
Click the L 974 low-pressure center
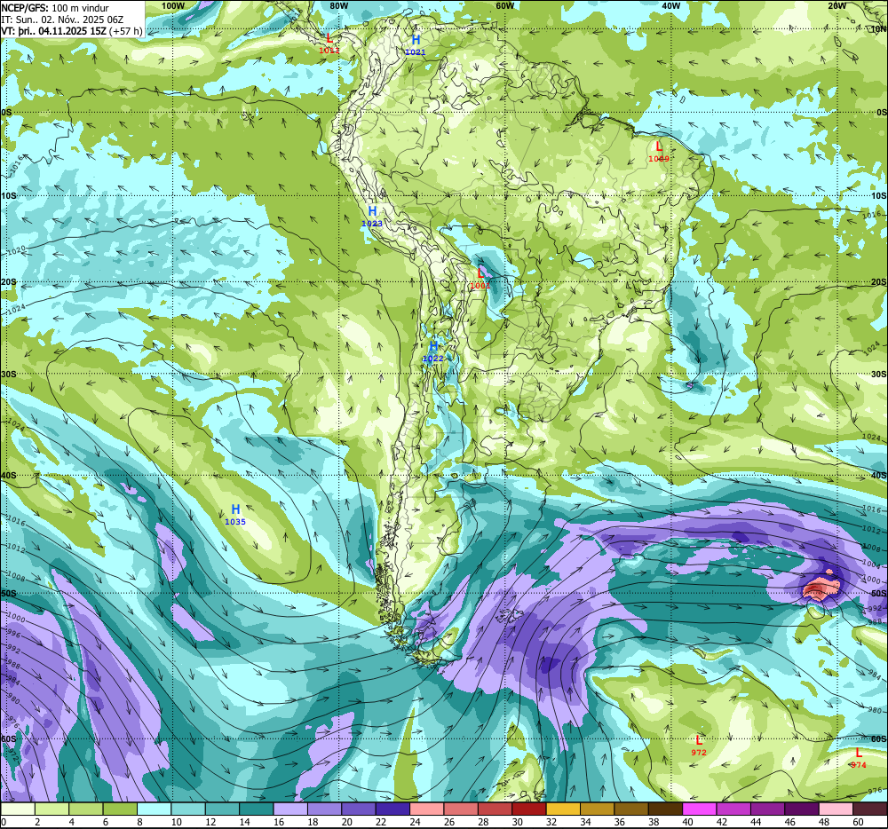click(x=859, y=758)
